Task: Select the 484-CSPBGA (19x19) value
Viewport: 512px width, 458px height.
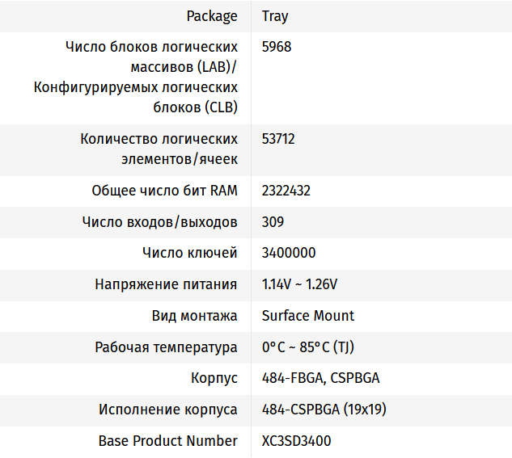Action: click(324, 410)
